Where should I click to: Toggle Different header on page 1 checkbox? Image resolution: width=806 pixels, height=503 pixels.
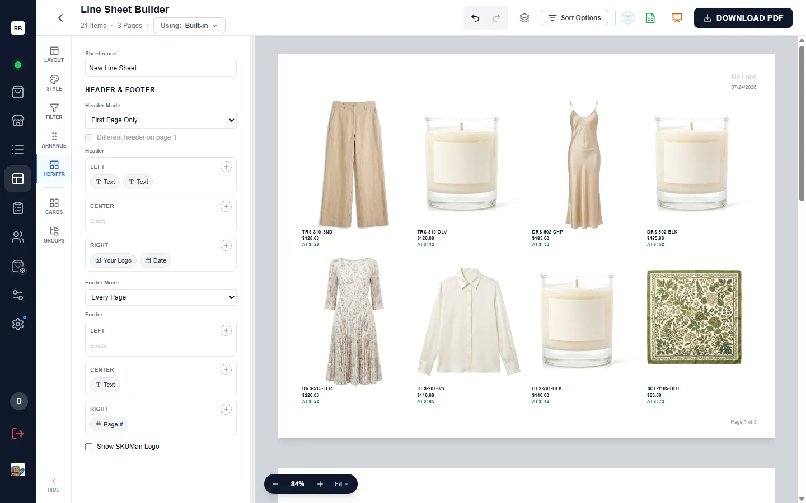(88, 137)
